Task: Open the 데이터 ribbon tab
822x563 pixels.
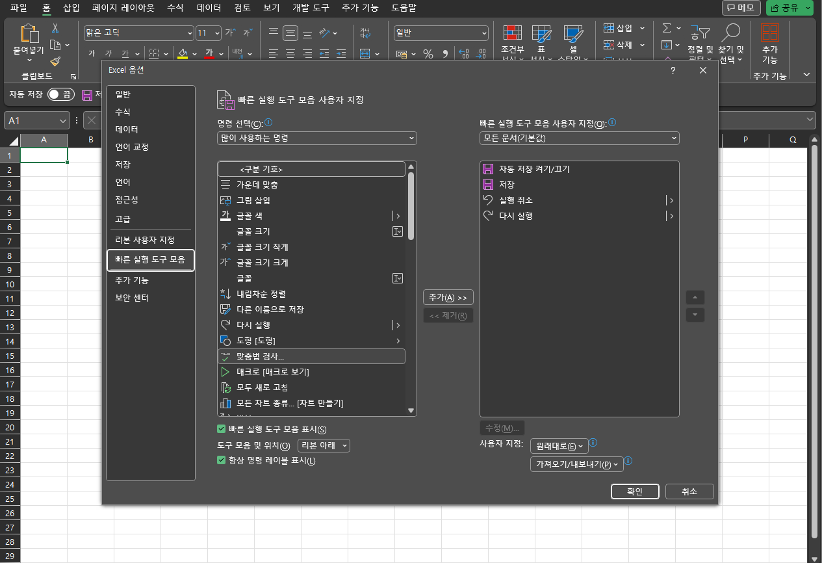Action: [x=209, y=8]
